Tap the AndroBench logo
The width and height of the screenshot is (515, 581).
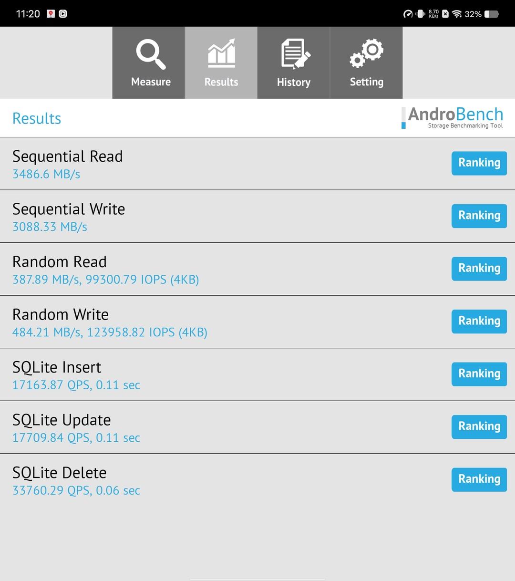click(x=452, y=118)
